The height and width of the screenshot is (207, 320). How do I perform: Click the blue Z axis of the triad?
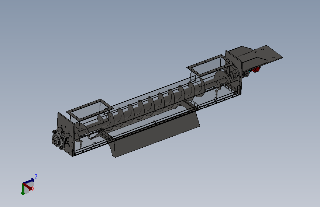(28, 181)
